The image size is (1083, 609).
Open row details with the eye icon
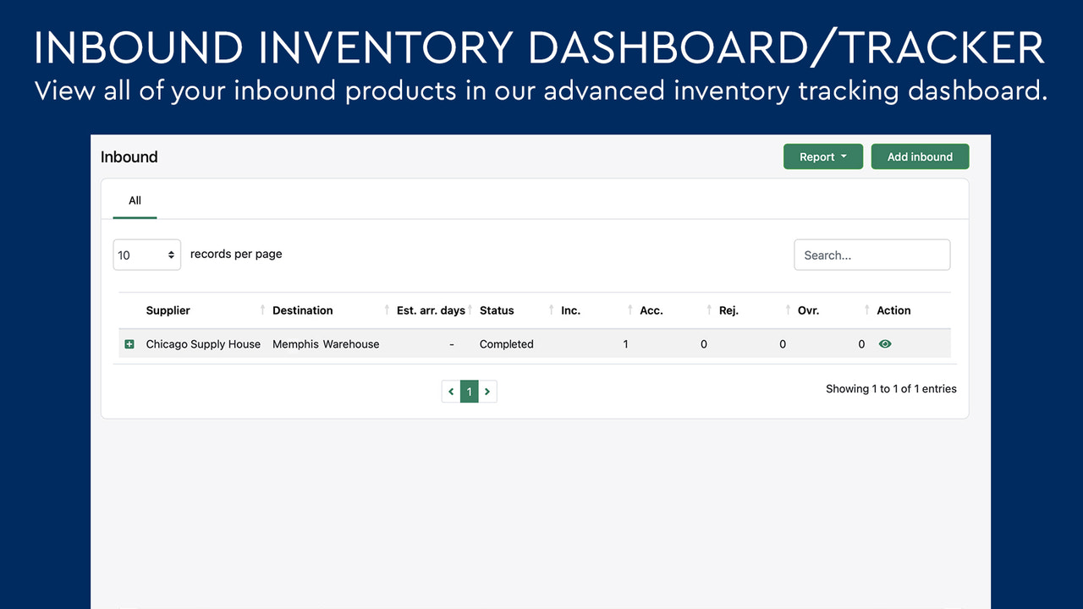pyautogui.click(x=885, y=343)
